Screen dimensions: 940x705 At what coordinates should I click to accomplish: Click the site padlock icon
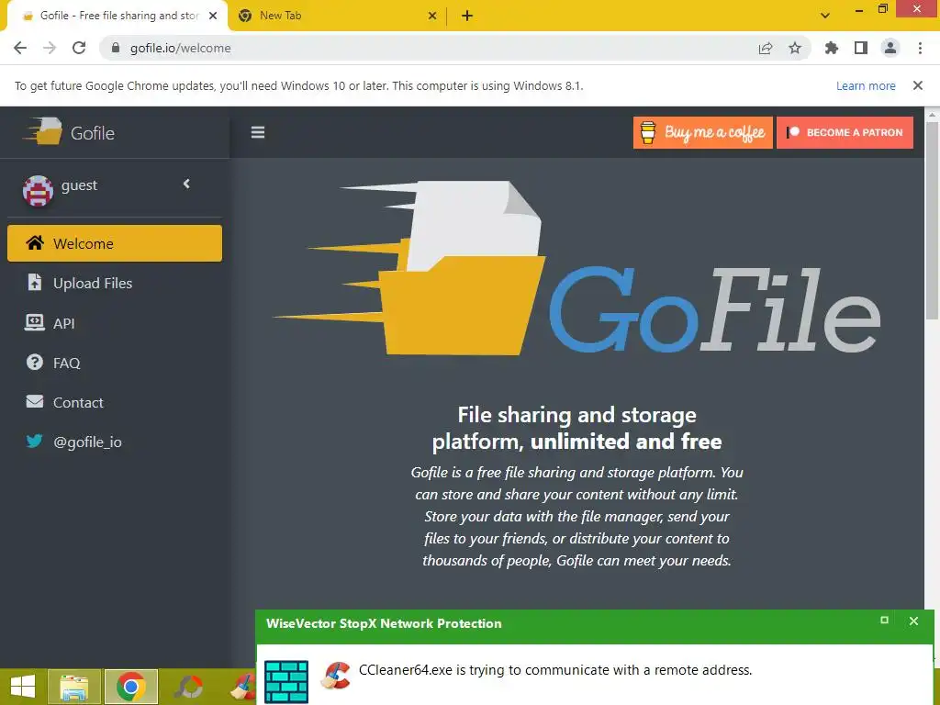click(x=116, y=48)
